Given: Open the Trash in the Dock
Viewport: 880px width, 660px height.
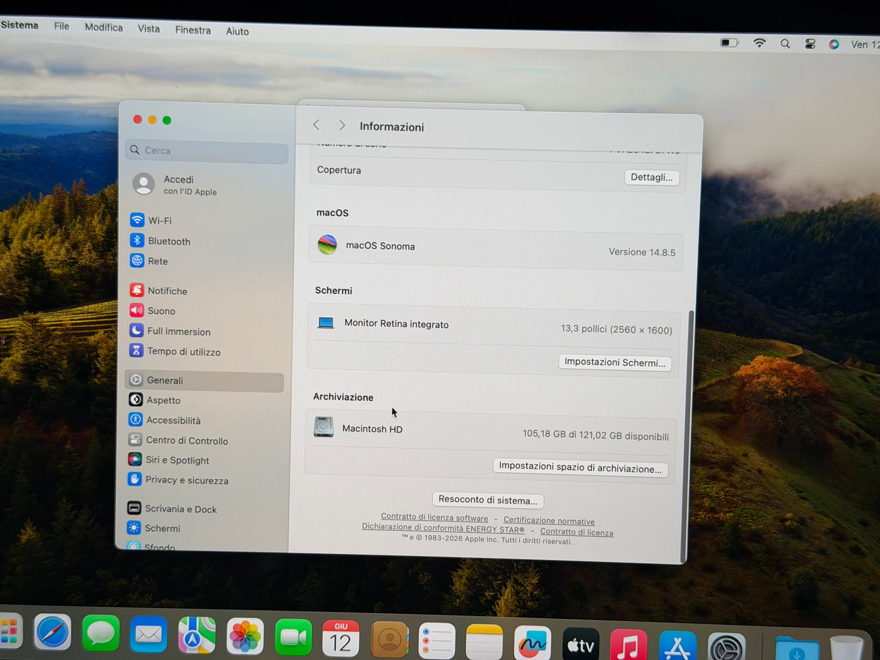Looking at the screenshot, I should point(847,649).
